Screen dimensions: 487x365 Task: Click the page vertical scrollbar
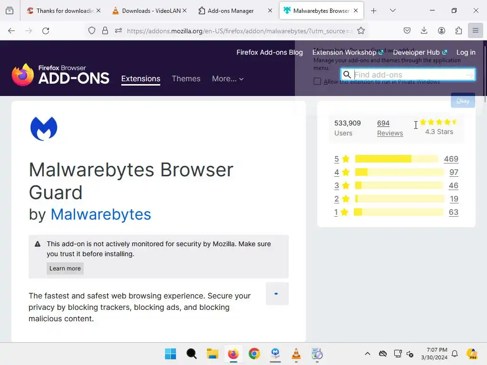(x=485, y=75)
